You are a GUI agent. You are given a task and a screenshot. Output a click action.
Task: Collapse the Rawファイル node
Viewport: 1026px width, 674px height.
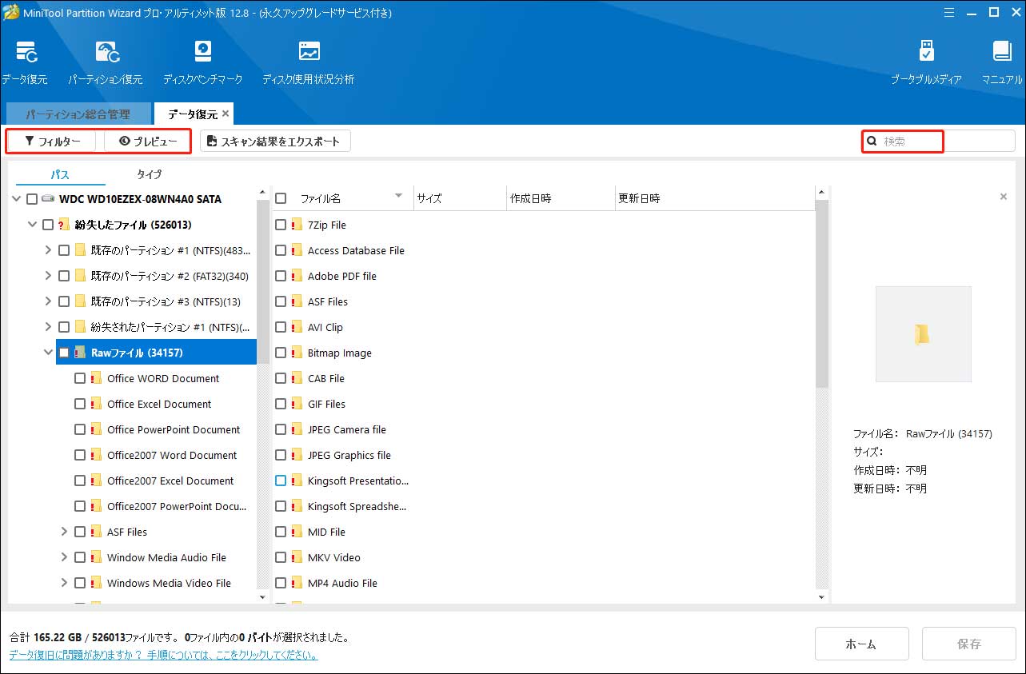[48, 353]
